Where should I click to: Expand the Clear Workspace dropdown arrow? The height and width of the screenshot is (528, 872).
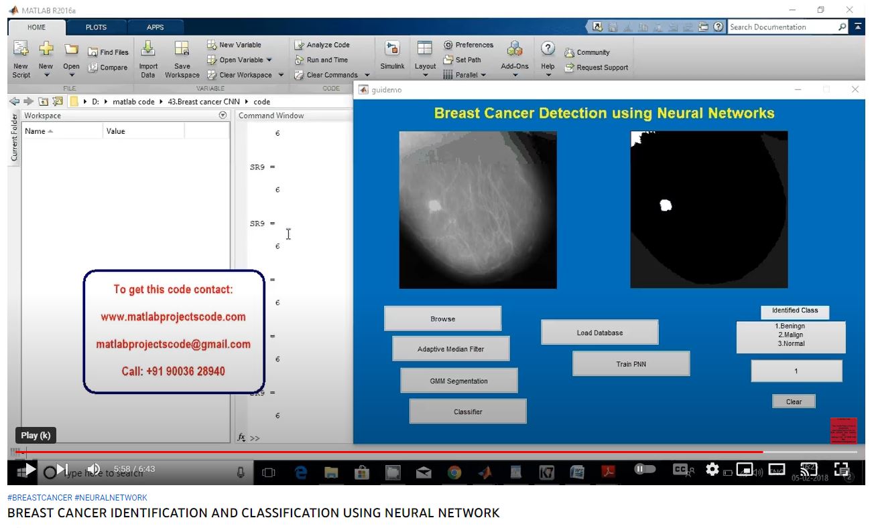pyautogui.click(x=281, y=75)
